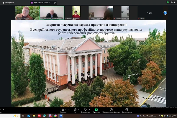Open the red WPS Office taskbar icon
177x118 pixels.
[39, 116]
